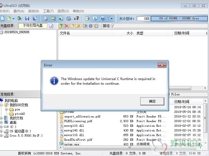Image resolution: width=209 pixels, height=156 pixels.
Task: Select msvcr110.dll in local list
Action: point(74,135)
